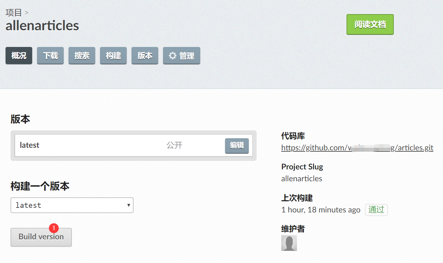The width and height of the screenshot is (443, 263).
Task: Click the green 阅读文档 button
Action: pos(370,25)
